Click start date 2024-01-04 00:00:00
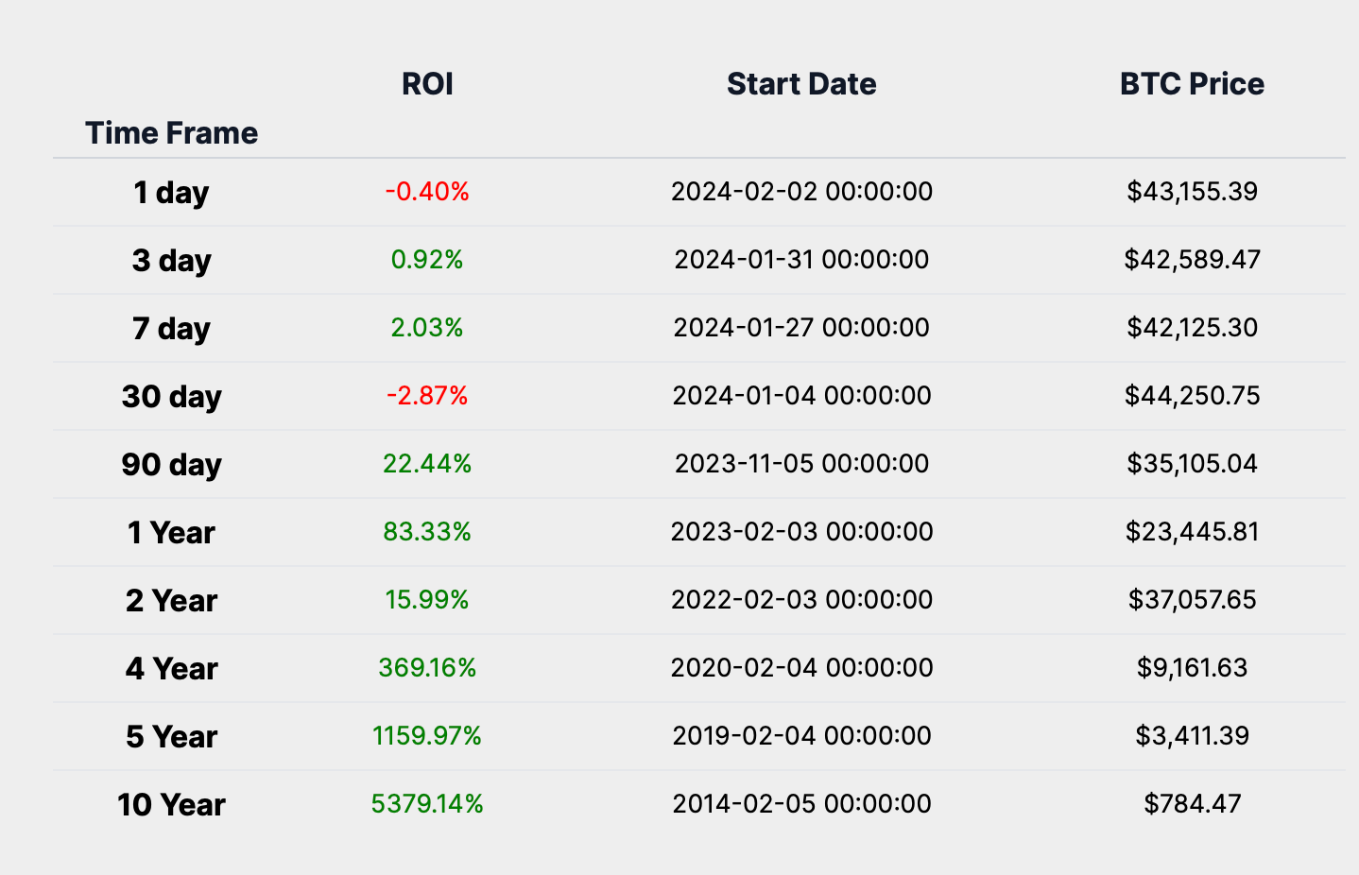Viewport: 1359px width, 875px height. (x=801, y=396)
